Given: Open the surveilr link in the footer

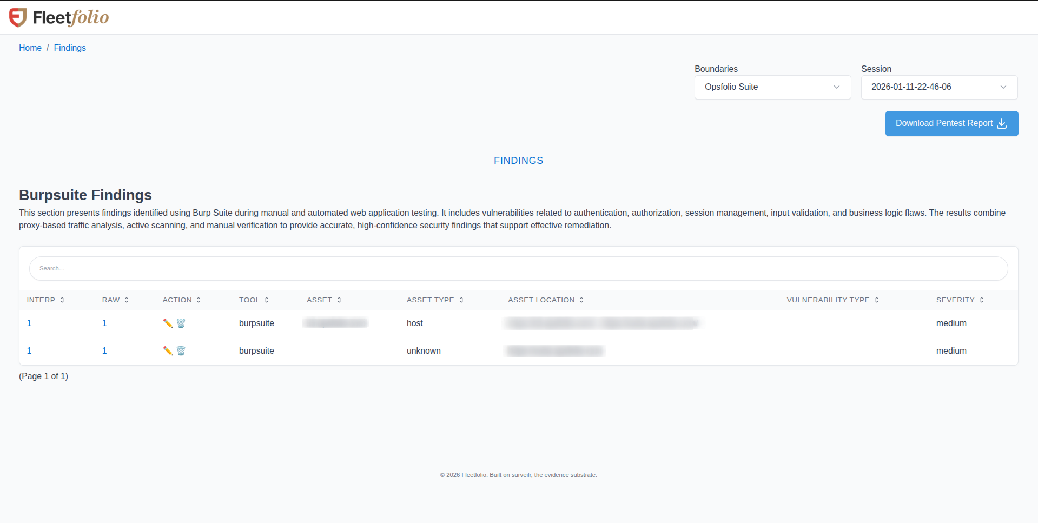Looking at the screenshot, I should 521,475.
